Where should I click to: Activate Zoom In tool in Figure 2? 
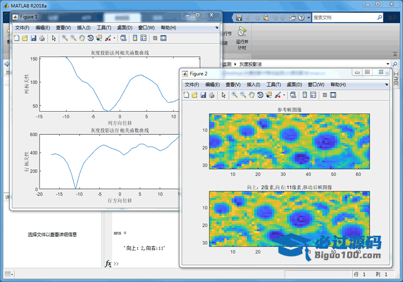coord(234,95)
